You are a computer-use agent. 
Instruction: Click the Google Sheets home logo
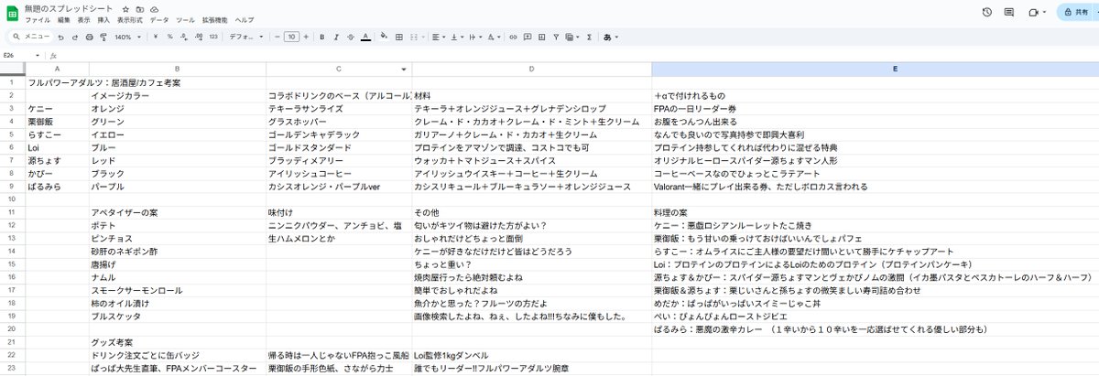coord(12,12)
